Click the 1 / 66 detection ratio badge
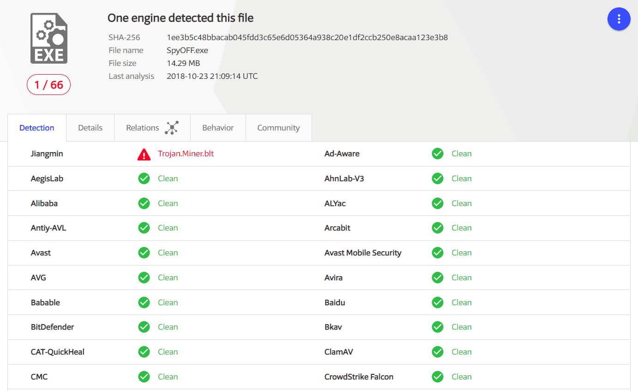 click(49, 85)
